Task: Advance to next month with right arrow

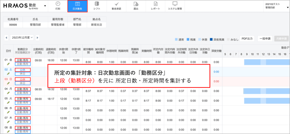Action: click(37, 38)
